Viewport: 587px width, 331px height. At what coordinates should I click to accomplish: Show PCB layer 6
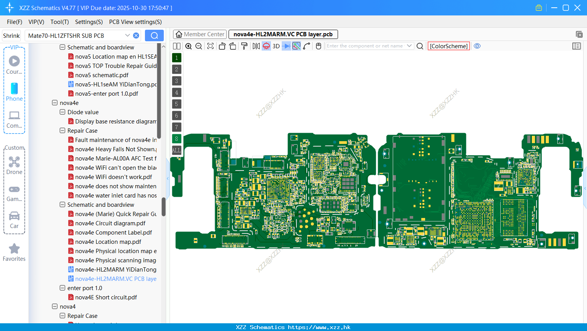coord(177,116)
